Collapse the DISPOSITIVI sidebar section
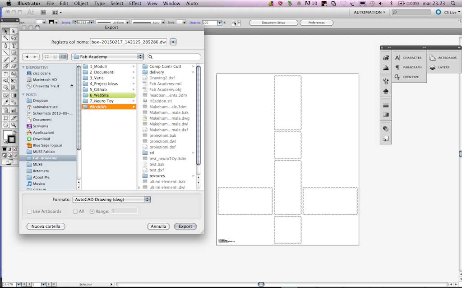 point(23,67)
